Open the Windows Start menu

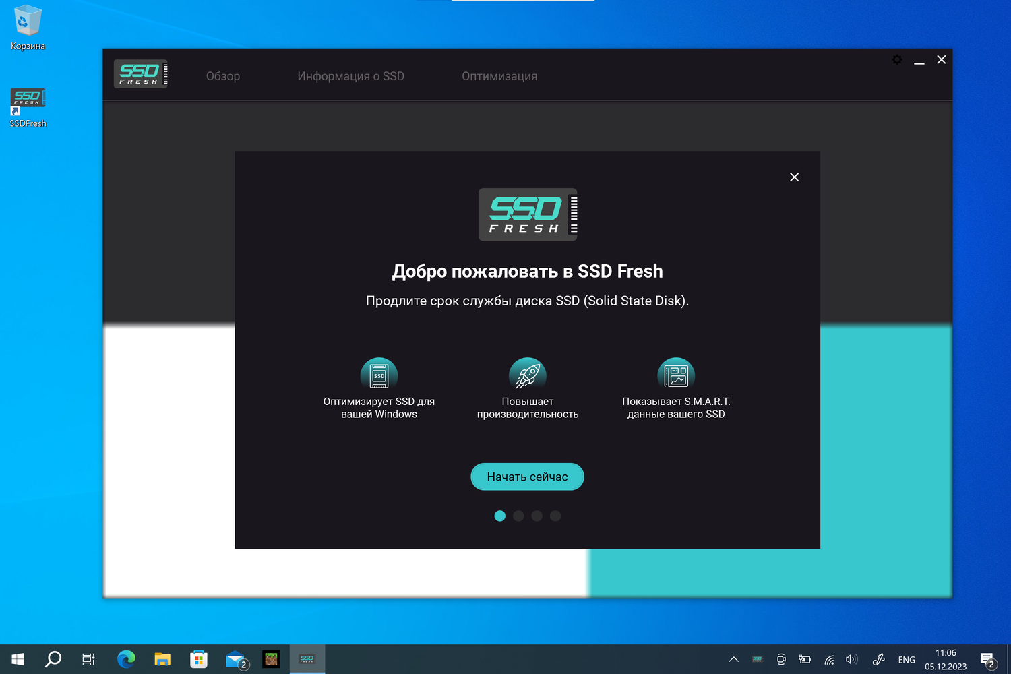18,659
